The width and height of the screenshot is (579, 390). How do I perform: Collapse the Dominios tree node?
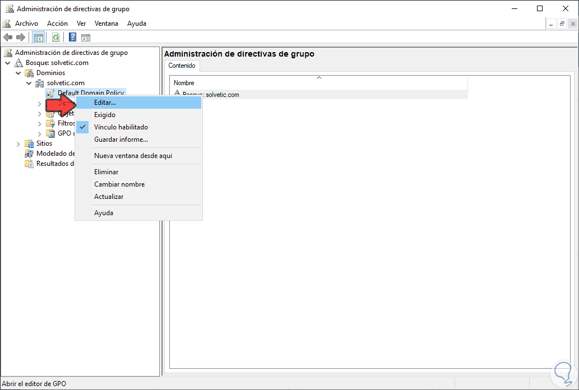tap(18, 73)
